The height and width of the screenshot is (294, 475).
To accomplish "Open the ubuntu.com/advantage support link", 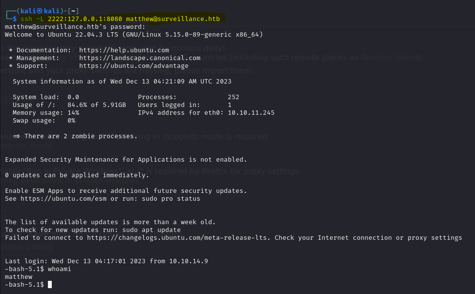I will point(133,66).
